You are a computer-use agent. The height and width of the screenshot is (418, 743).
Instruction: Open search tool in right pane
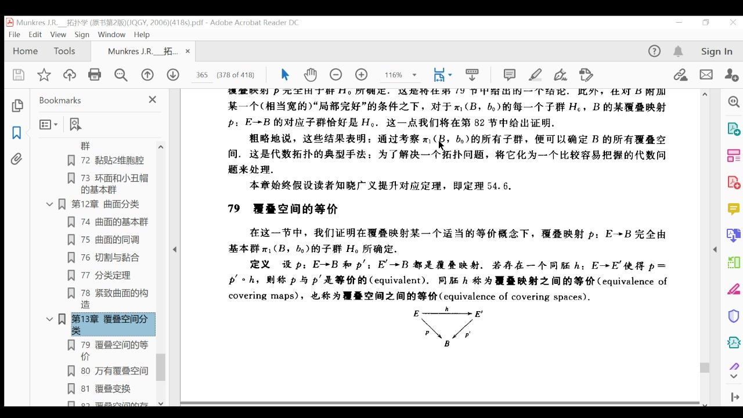734,102
